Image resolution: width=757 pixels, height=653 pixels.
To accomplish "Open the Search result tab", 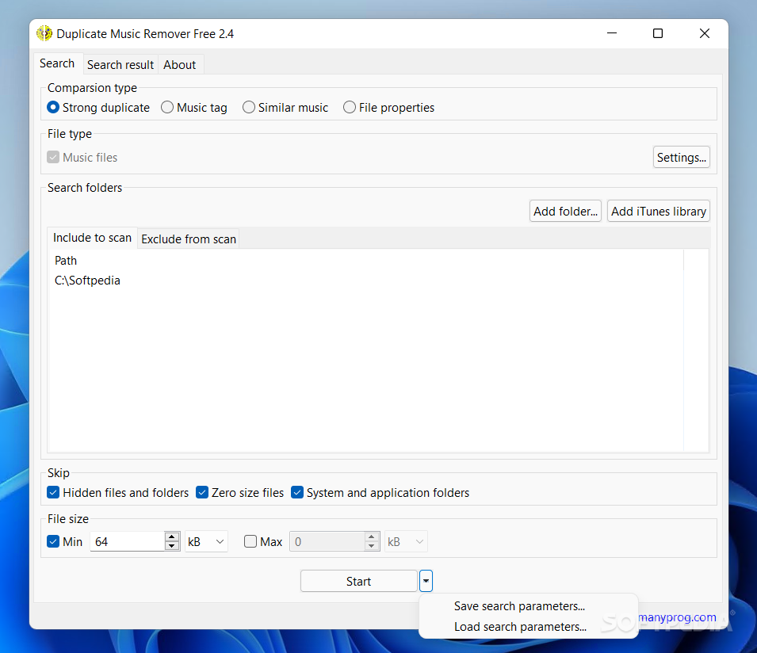I will tap(120, 65).
